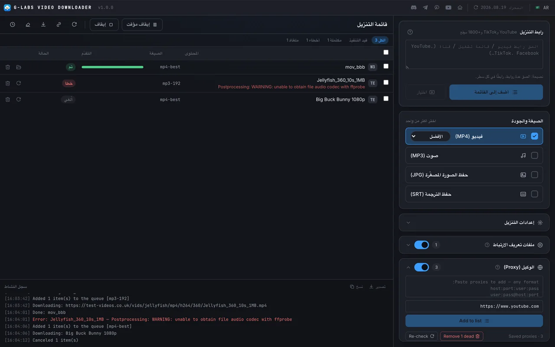The height and width of the screenshot is (347, 555).
Task: Uncheck the MP4 video format checkbox
Action: pyautogui.click(x=535, y=136)
